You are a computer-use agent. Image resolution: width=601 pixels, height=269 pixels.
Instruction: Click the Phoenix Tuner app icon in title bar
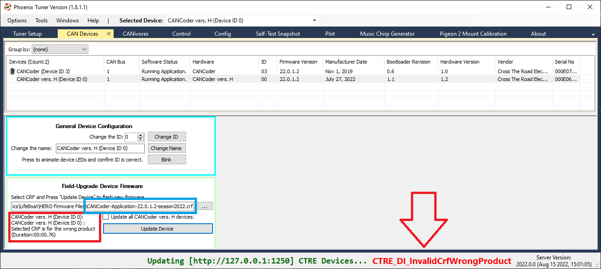(7, 7)
